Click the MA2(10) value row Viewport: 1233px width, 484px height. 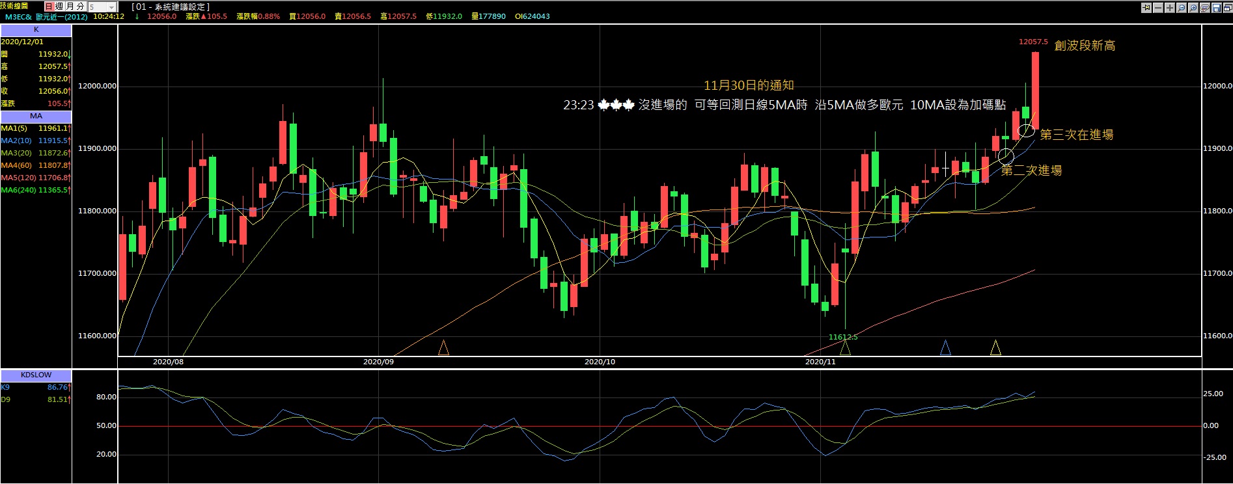pyautogui.click(x=36, y=141)
